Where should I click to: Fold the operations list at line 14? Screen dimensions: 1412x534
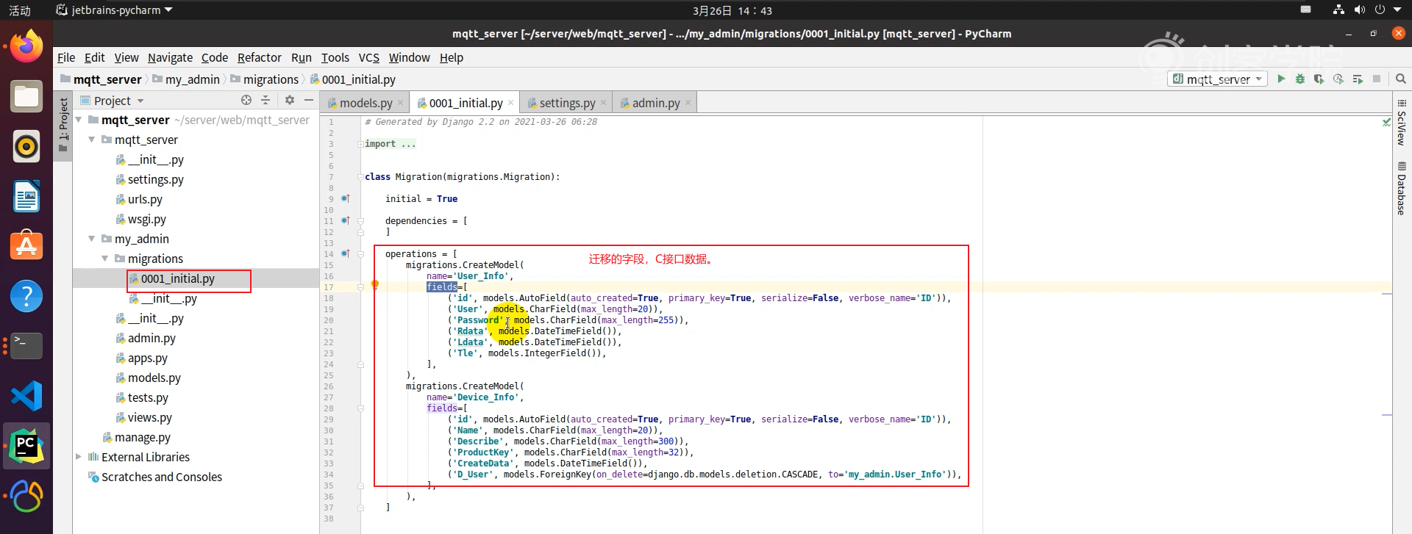point(360,254)
